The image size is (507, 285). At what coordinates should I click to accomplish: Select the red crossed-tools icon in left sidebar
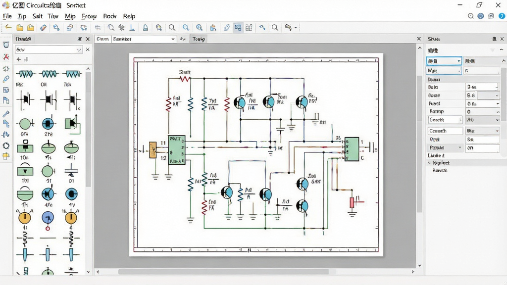click(6, 57)
